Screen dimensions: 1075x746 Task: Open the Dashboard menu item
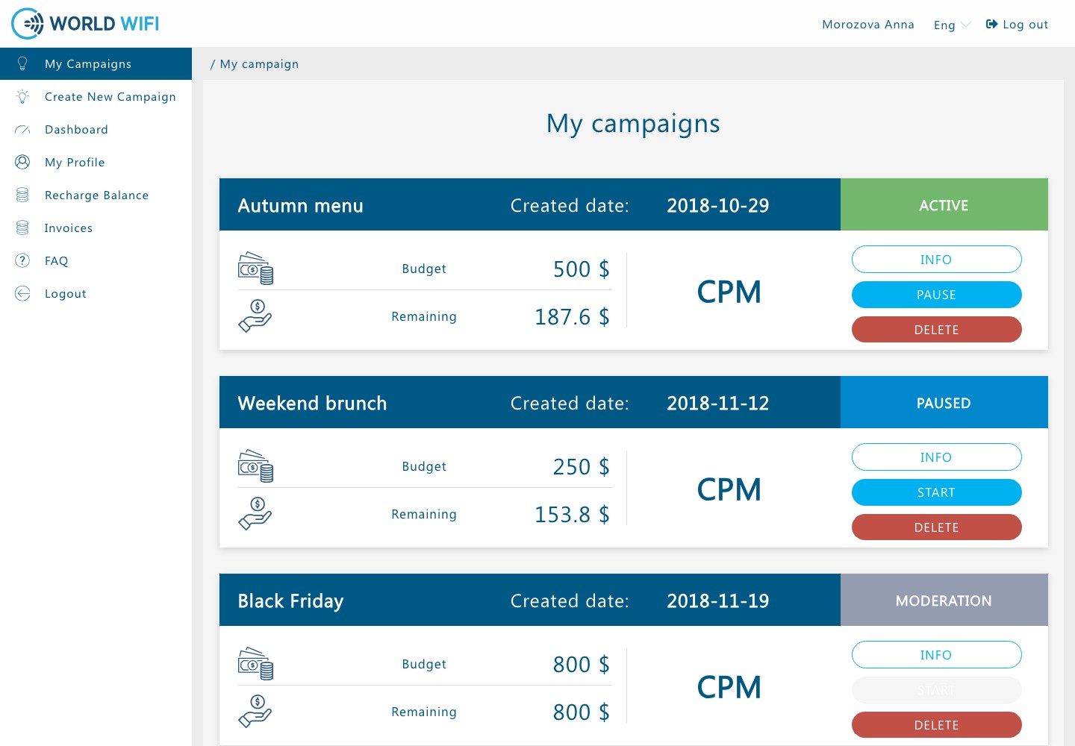pos(96,130)
